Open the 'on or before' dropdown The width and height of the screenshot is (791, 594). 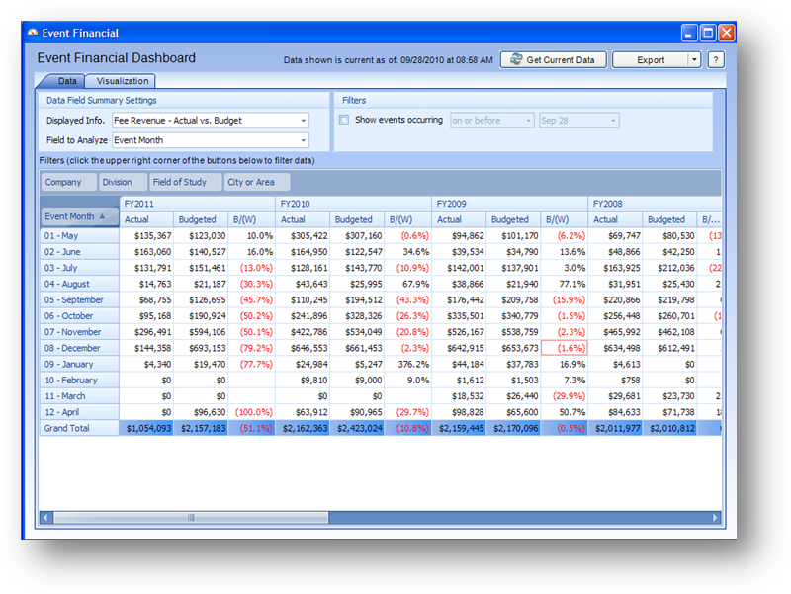(x=491, y=121)
